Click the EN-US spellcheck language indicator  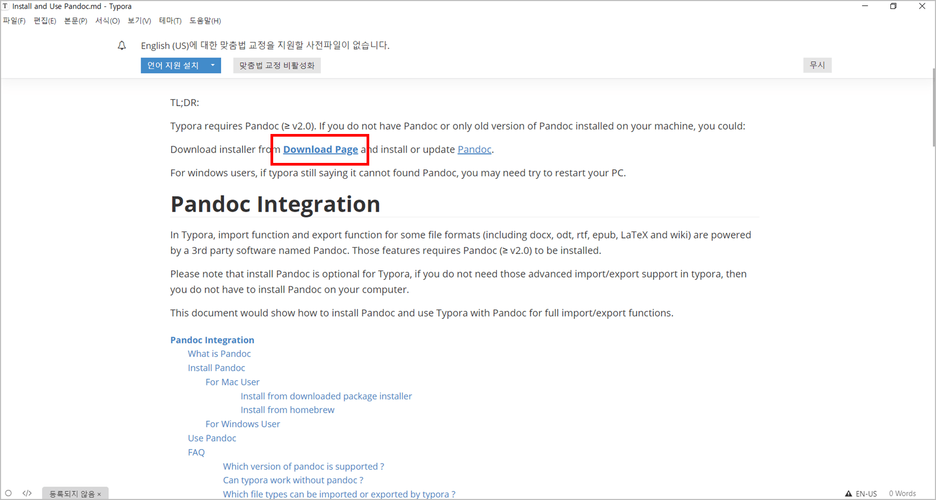[866, 494]
